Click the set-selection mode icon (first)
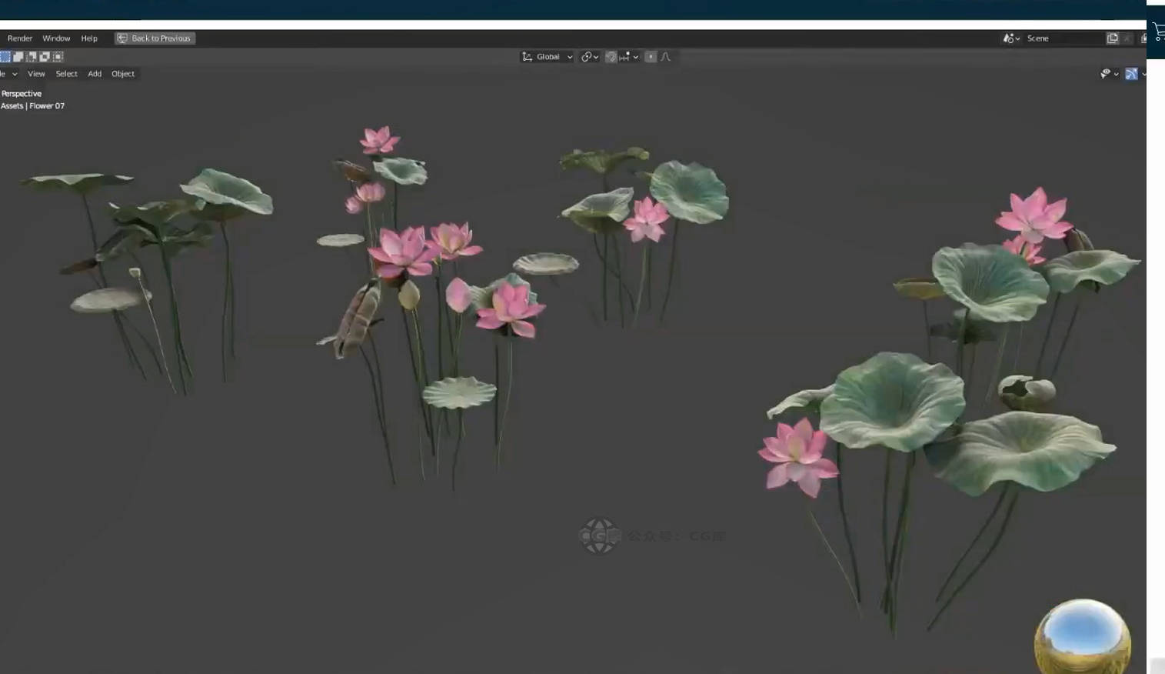 [5, 57]
